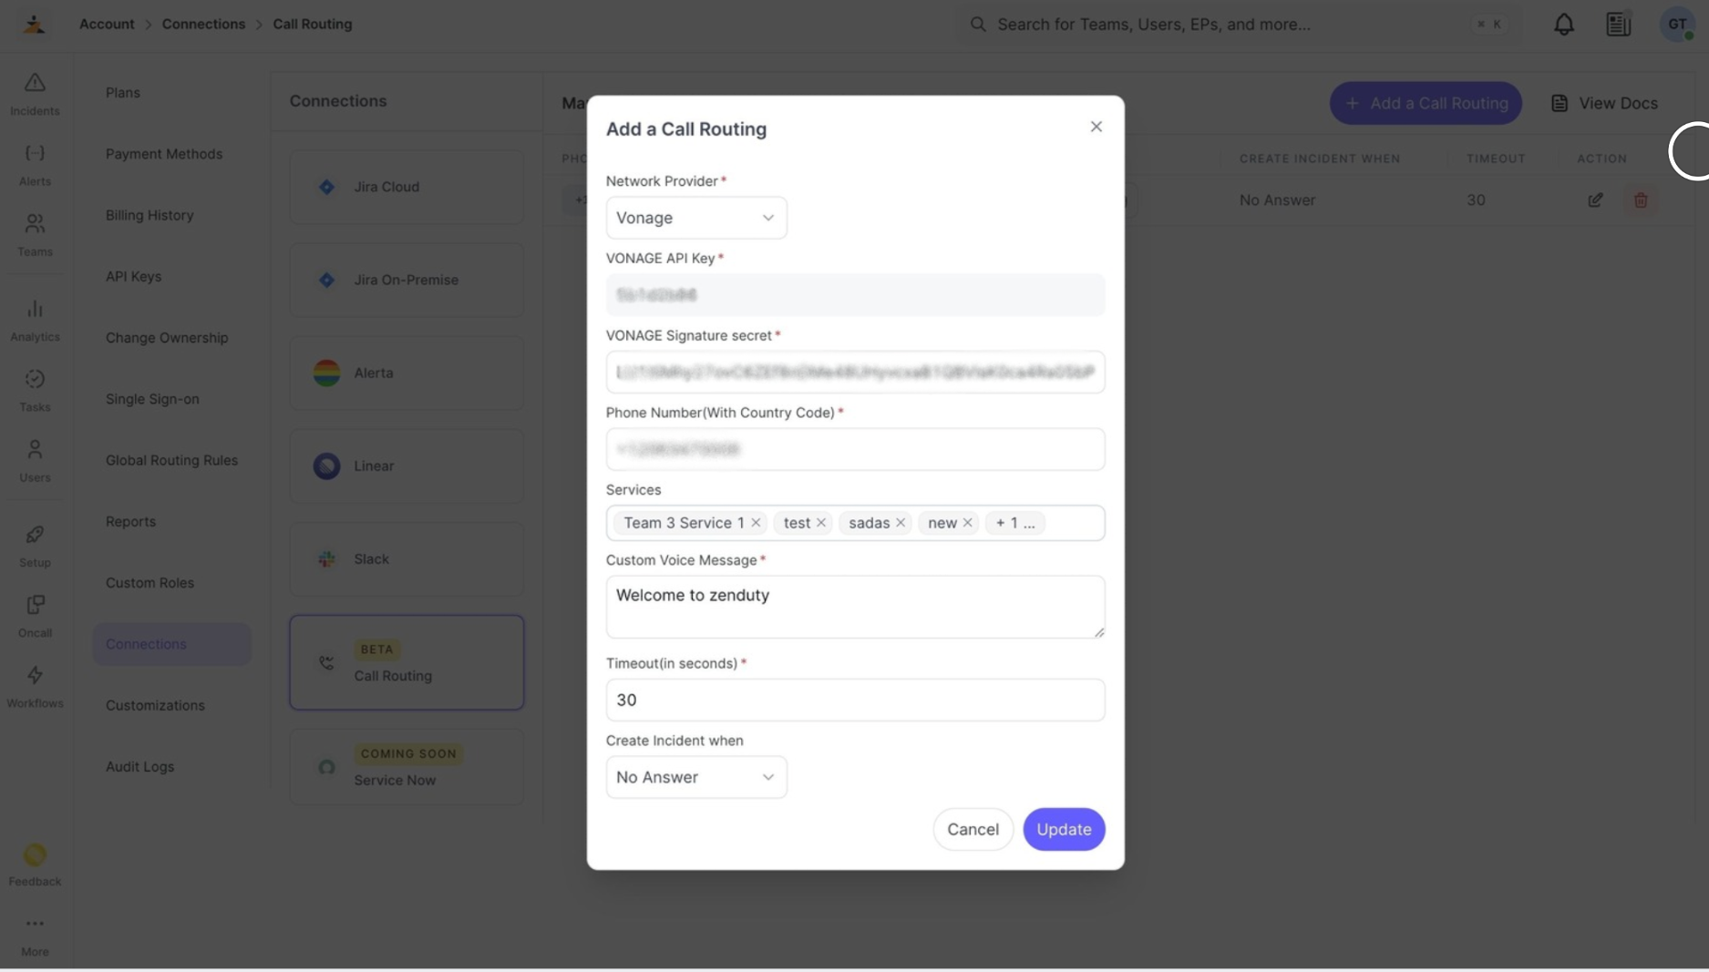Screen dimensions: 1709x972
Task: Select Global Routing Rules menu item
Action: tap(171, 460)
